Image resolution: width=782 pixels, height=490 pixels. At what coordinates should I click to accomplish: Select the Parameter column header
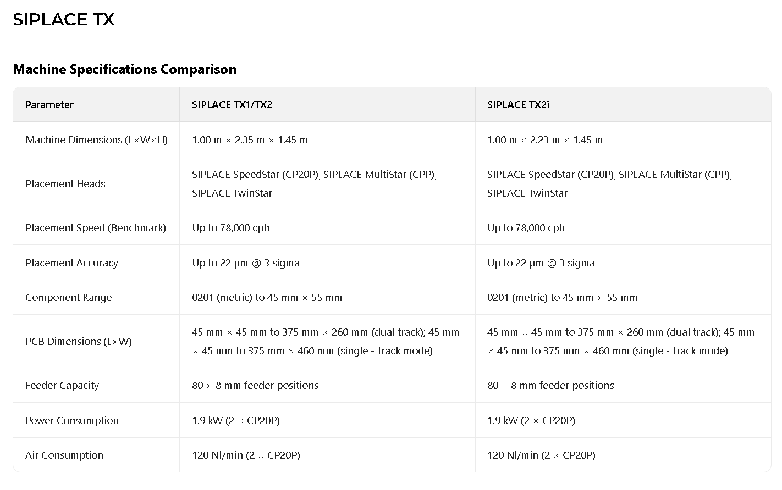click(49, 105)
